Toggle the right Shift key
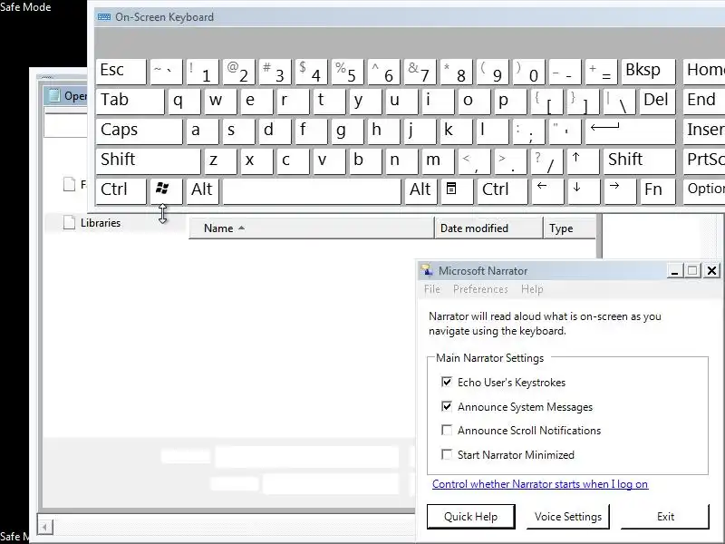This screenshot has height=544, width=725. click(x=640, y=161)
